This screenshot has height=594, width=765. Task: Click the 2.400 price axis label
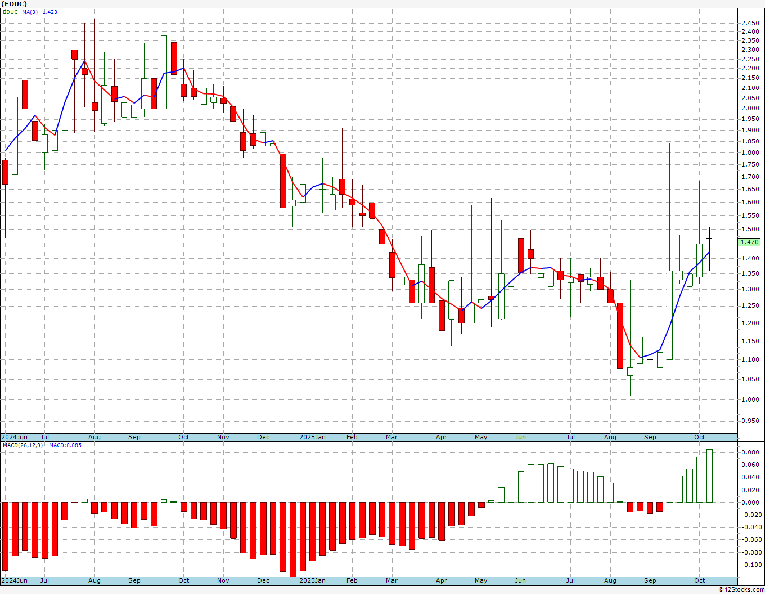750,31
